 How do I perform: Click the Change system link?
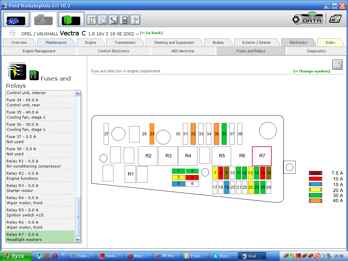[x=312, y=71]
